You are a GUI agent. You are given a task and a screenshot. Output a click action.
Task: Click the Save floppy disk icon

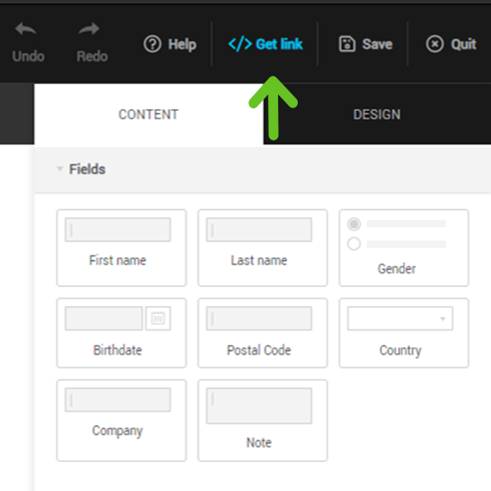tap(347, 44)
